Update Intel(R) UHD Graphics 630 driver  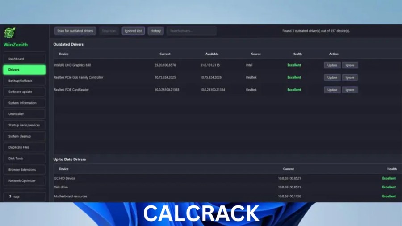pyautogui.click(x=332, y=65)
